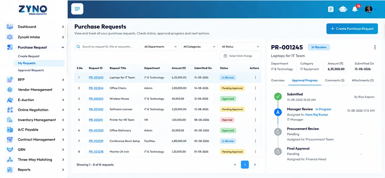
Task: Click the hamburger menu toggle button
Action: click(x=77, y=9)
